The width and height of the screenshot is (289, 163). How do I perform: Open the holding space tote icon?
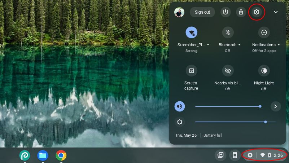click(220, 155)
